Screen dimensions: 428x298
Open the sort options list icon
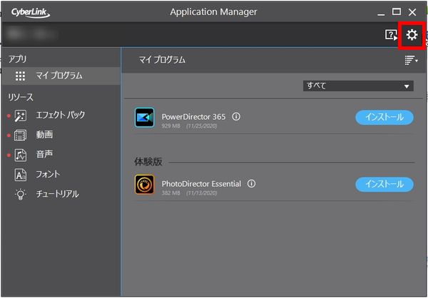click(411, 60)
